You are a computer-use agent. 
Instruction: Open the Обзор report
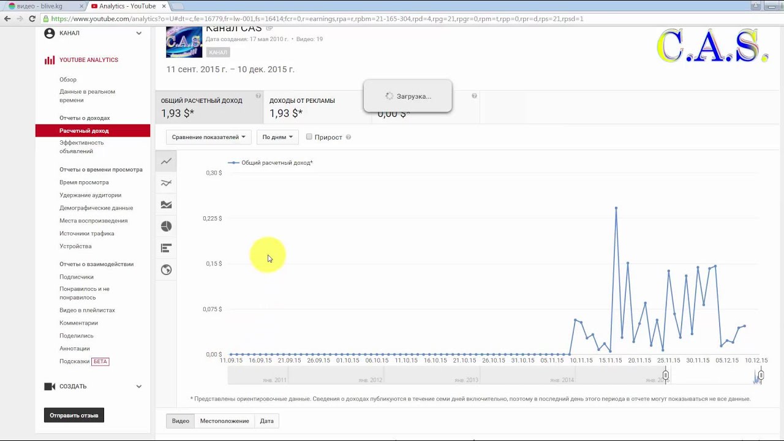68,80
